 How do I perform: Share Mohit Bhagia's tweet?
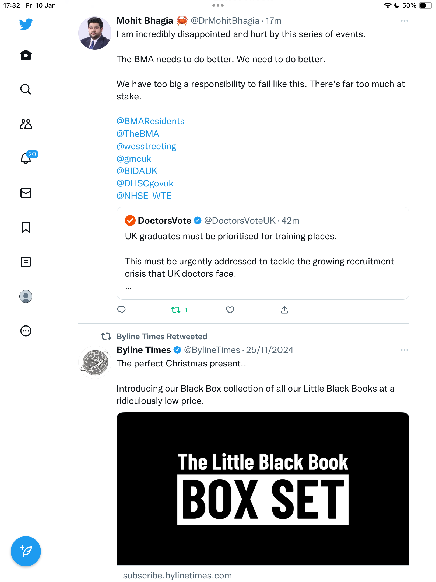click(x=284, y=310)
